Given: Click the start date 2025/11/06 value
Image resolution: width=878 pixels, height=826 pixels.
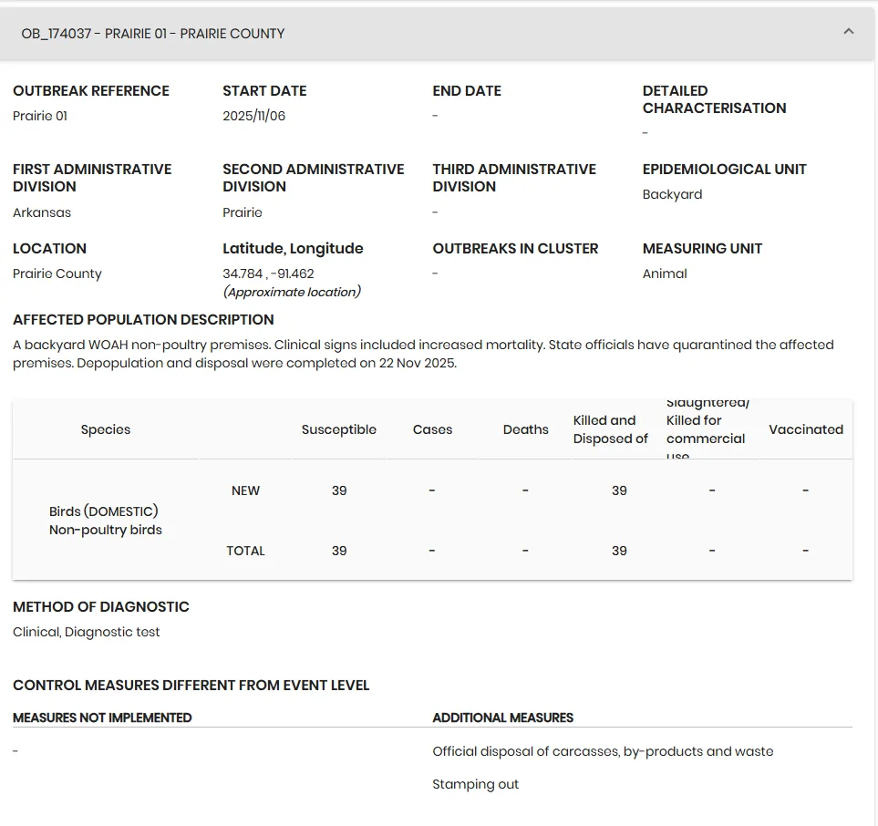Looking at the screenshot, I should coord(253,116).
